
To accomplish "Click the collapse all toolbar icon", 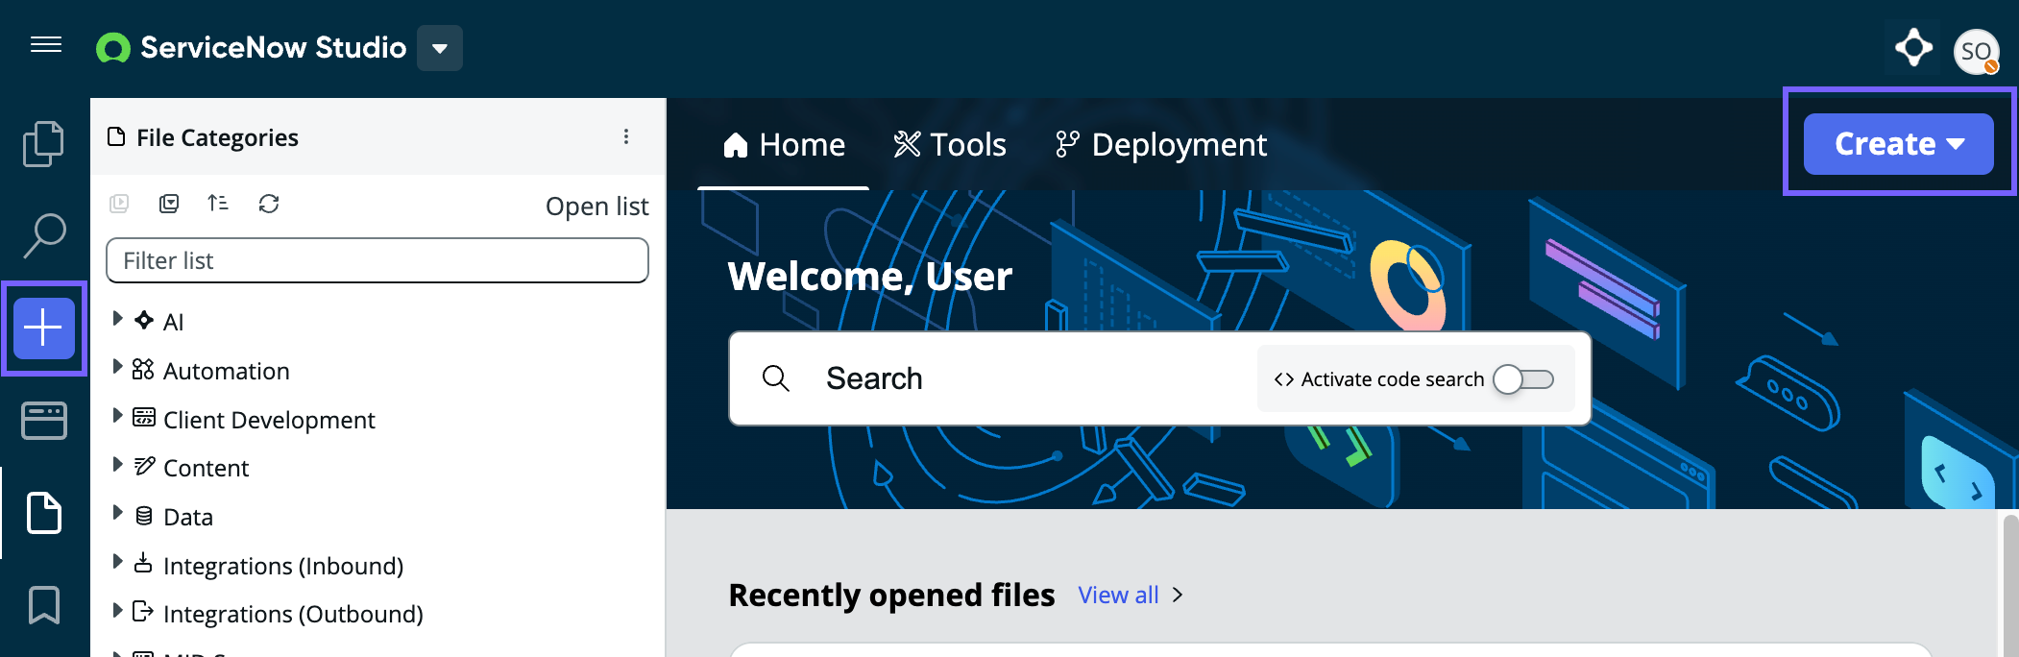I will pos(169,204).
